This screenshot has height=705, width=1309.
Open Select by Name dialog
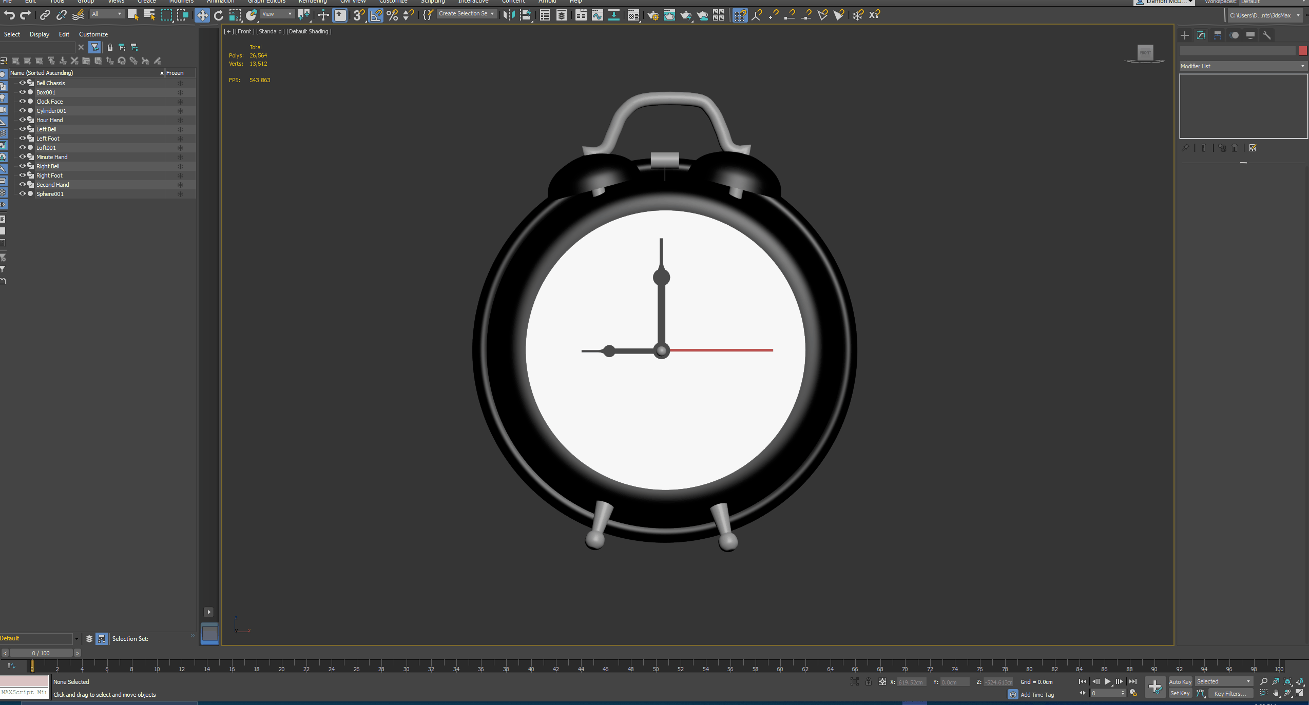tap(150, 14)
